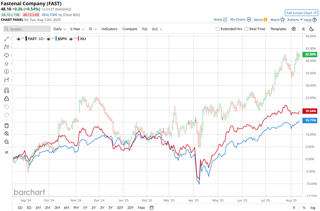This screenshot has height=211, width=320.
Task: Click the Notes pencil icon
Action: [x=225, y=20]
